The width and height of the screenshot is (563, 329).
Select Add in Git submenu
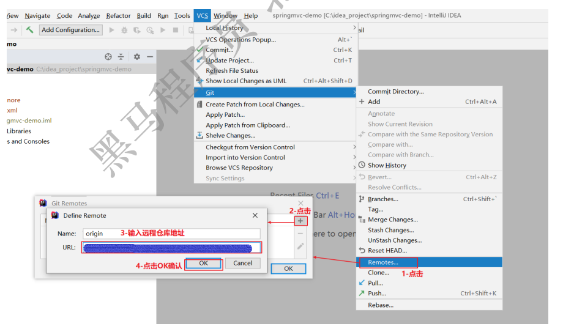429,102
